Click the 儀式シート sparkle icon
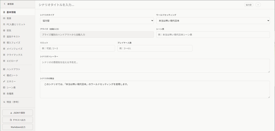 coord(4,75)
